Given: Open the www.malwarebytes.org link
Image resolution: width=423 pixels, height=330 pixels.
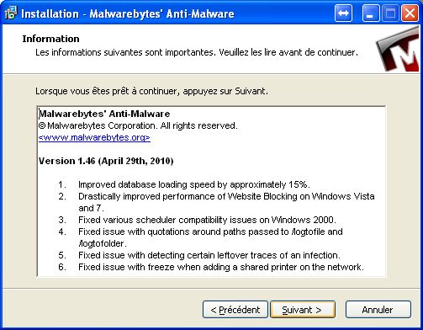Looking at the screenshot, I should (x=94, y=137).
